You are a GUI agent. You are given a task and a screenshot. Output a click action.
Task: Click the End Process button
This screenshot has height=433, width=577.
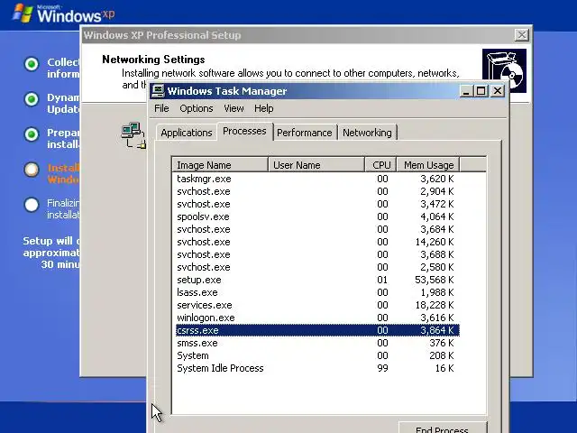[443, 428]
